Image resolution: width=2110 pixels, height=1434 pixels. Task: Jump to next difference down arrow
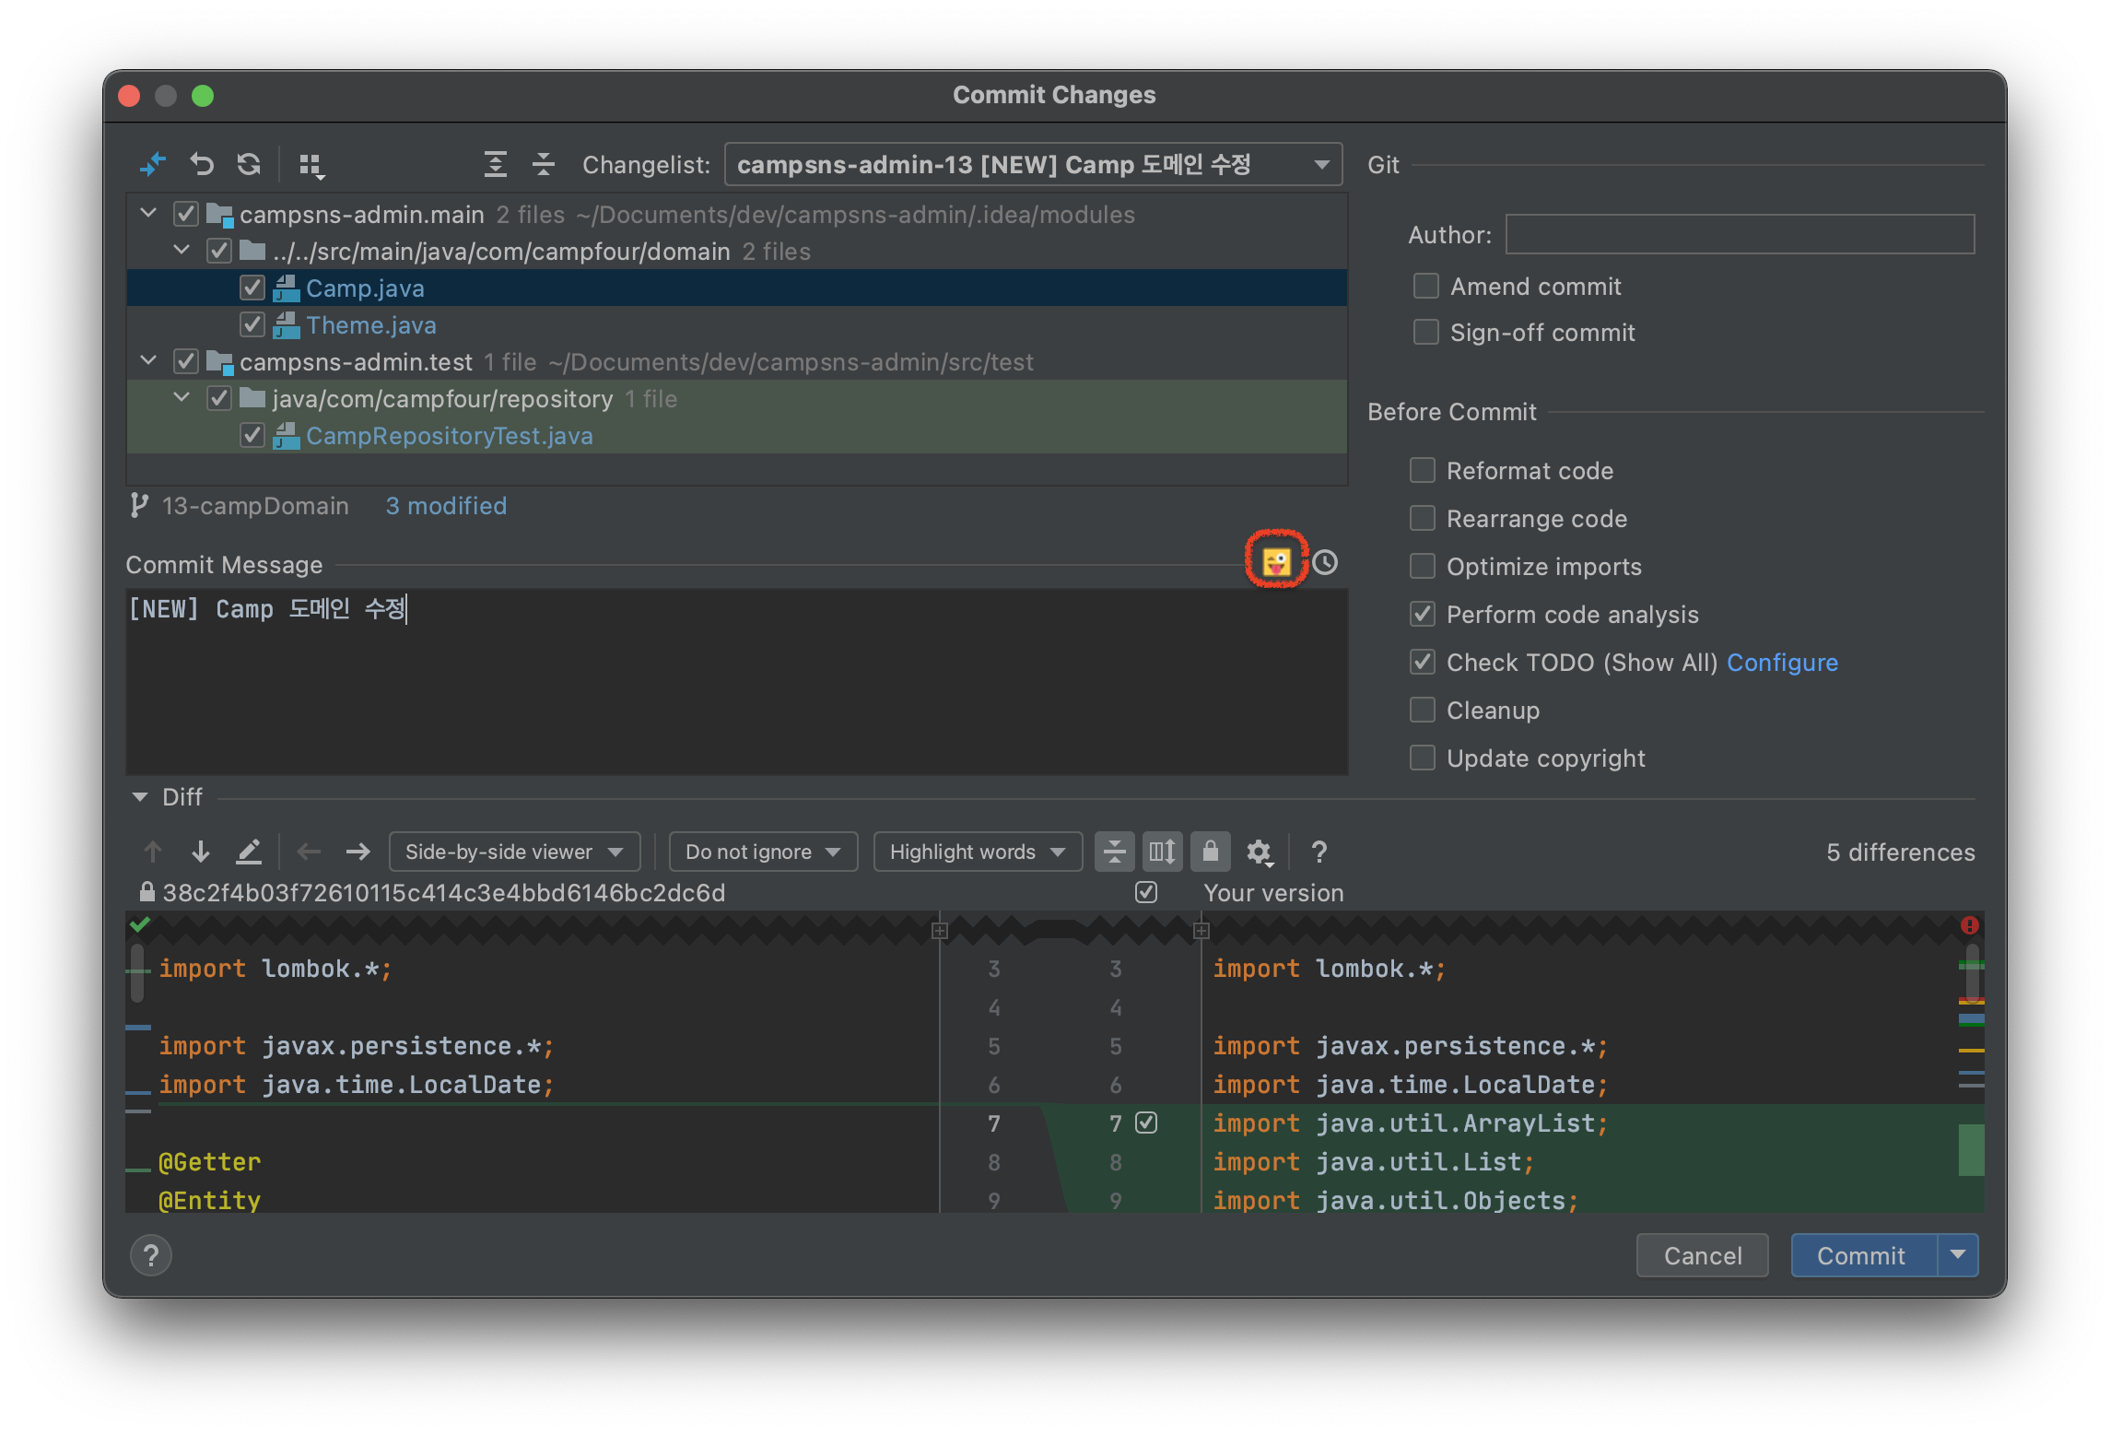tap(200, 852)
